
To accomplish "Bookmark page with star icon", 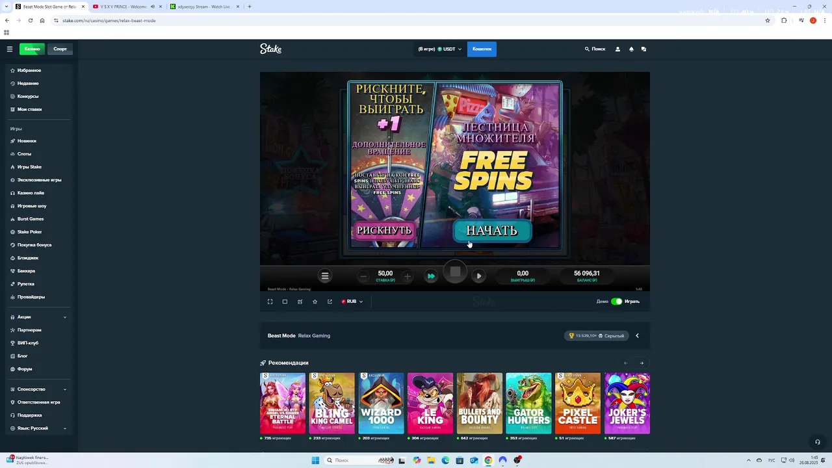I will (768, 20).
